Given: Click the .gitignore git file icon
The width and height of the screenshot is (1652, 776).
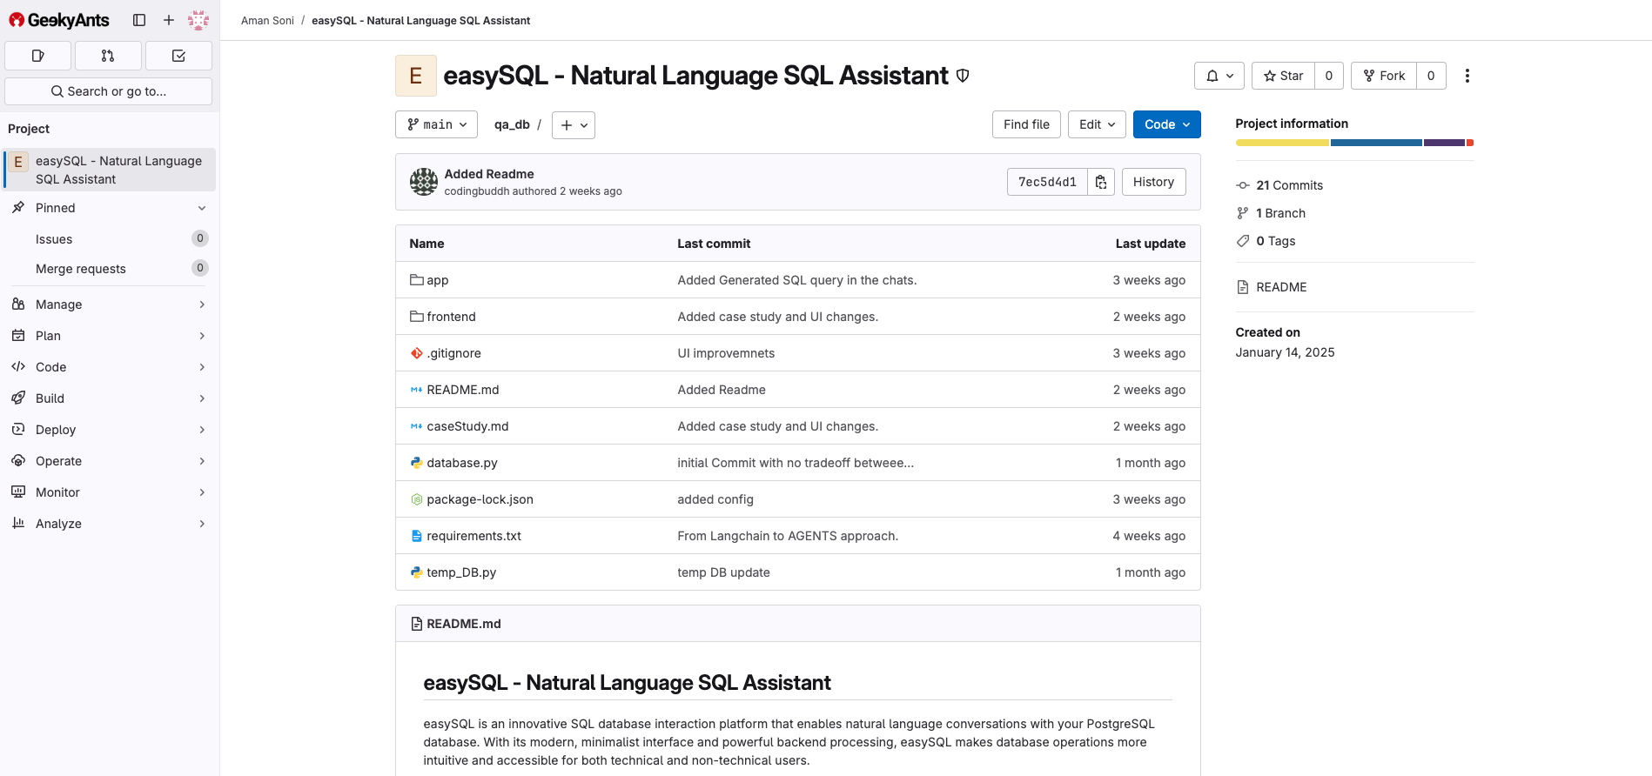Looking at the screenshot, I should (417, 353).
